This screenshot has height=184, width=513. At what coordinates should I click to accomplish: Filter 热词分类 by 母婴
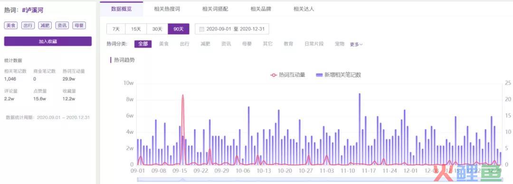pyautogui.click(x=247, y=44)
